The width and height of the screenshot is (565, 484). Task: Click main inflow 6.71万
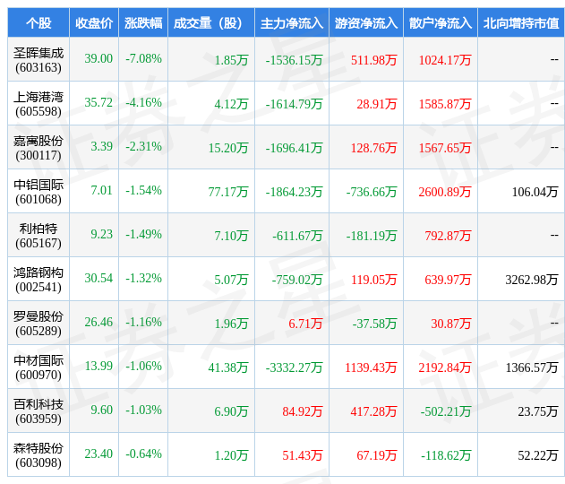(305, 324)
